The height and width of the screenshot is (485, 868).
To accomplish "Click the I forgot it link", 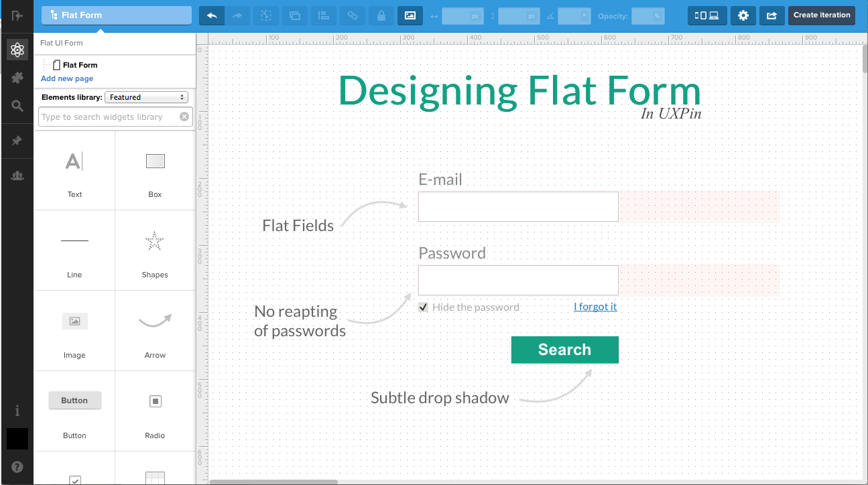I will [595, 307].
